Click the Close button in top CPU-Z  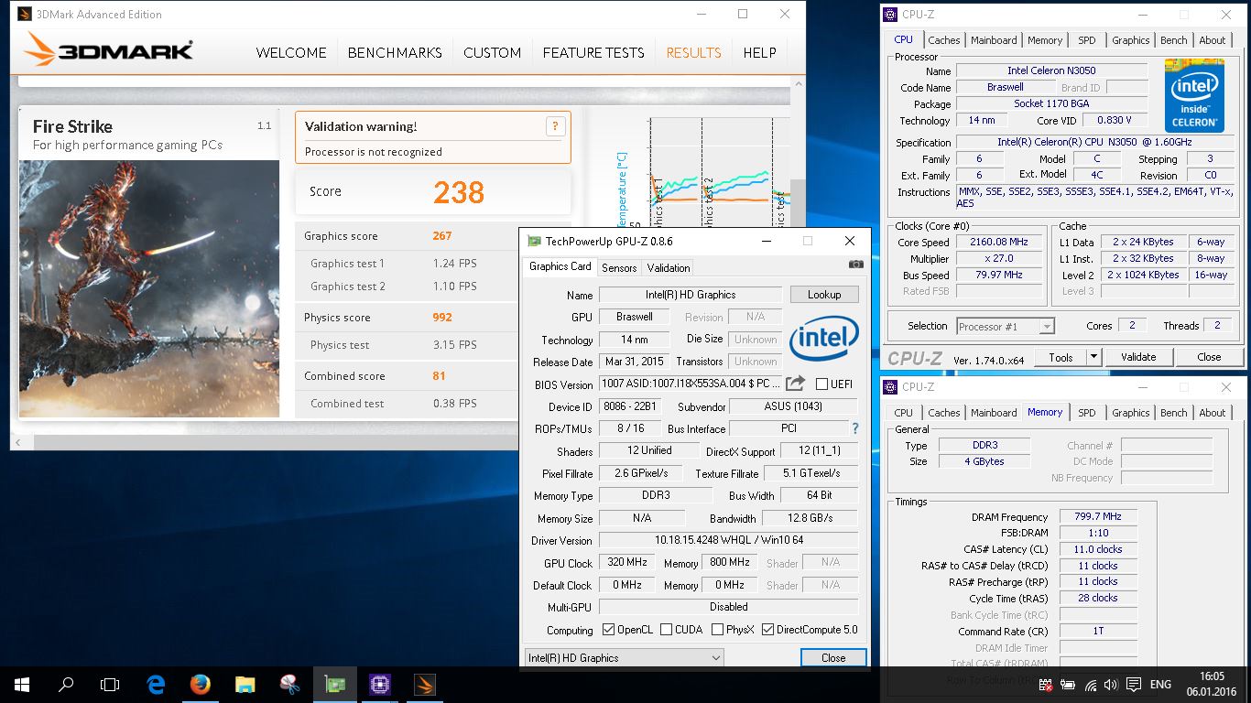tap(1209, 357)
